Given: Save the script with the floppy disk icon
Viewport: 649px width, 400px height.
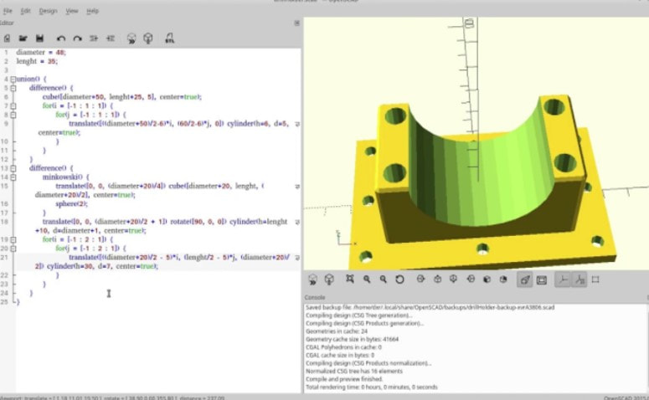Looking at the screenshot, I should click(x=39, y=38).
